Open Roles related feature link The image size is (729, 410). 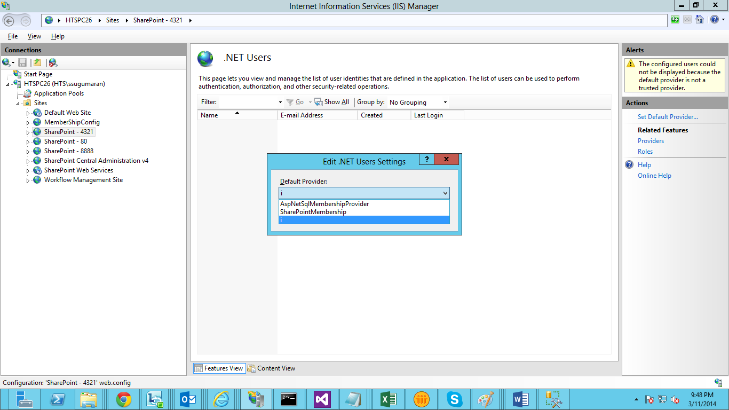pos(645,152)
